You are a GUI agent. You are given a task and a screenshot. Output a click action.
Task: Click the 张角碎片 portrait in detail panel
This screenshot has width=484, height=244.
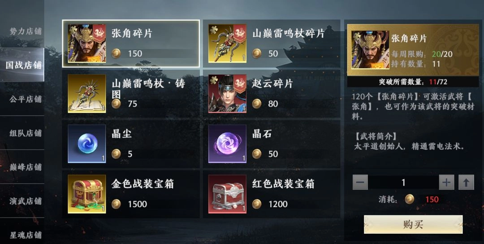tap(371, 49)
